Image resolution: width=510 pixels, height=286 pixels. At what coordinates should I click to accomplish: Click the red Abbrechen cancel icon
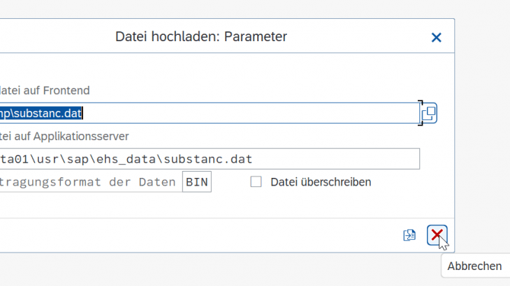[x=437, y=235]
